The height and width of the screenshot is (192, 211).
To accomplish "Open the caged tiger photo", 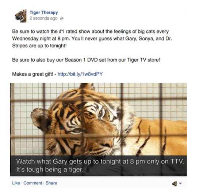I will coord(98,119).
